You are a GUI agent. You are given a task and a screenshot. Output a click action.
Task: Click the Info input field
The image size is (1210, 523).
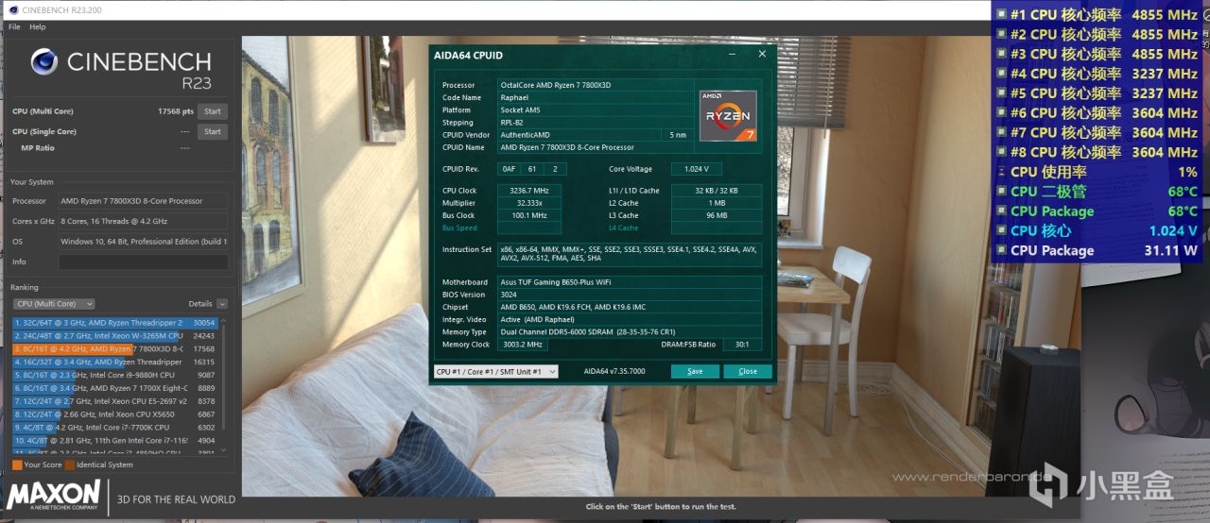click(143, 261)
